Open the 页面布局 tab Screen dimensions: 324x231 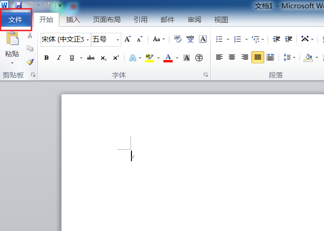click(x=106, y=20)
